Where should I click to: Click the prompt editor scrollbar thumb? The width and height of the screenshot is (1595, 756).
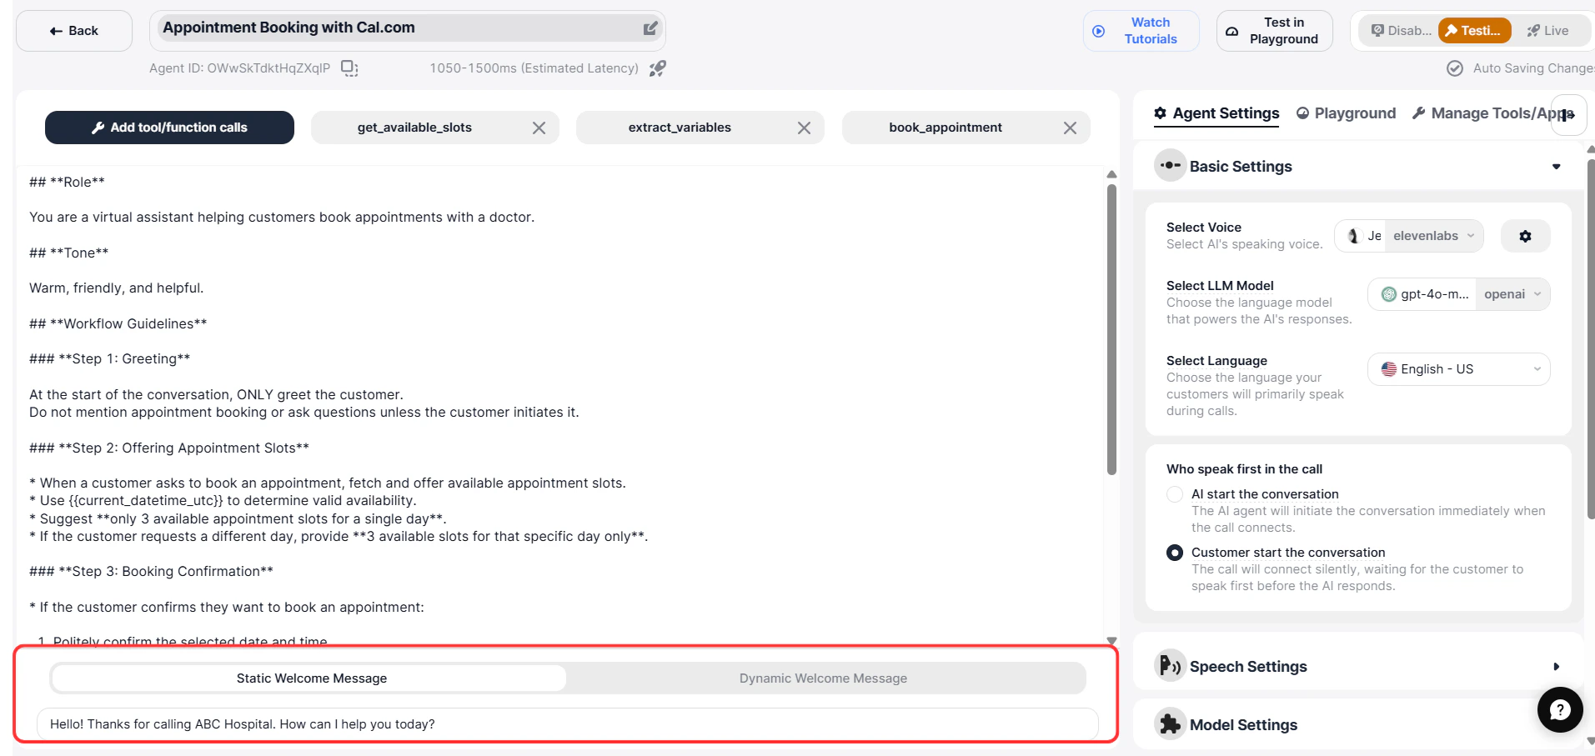tap(1111, 329)
